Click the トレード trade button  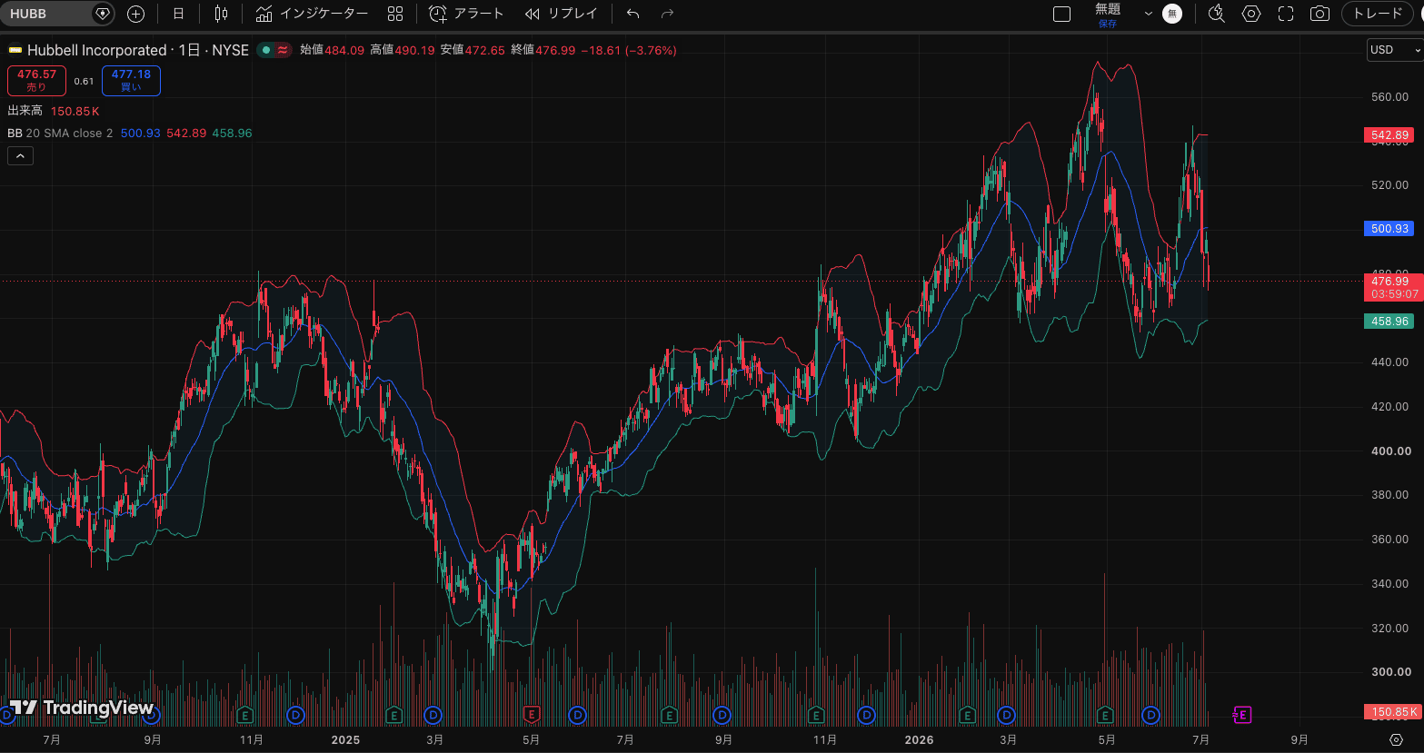coord(1378,14)
